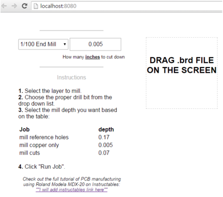Click the "Select the mill depth" step
This screenshot has height=197, width=223.
coord(68,113)
